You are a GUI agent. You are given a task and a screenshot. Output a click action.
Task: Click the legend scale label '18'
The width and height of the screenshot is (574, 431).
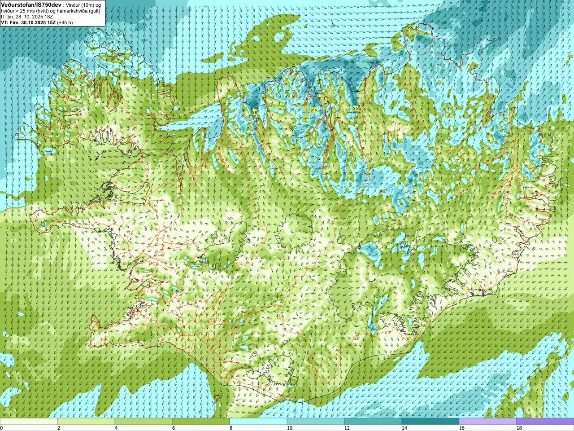[x=519, y=428]
